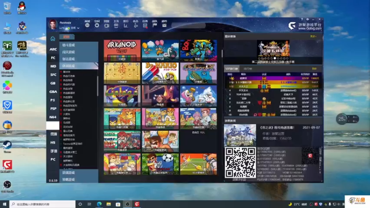
Task: Select 热血行进曲 in the game list
Action: [68, 76]
